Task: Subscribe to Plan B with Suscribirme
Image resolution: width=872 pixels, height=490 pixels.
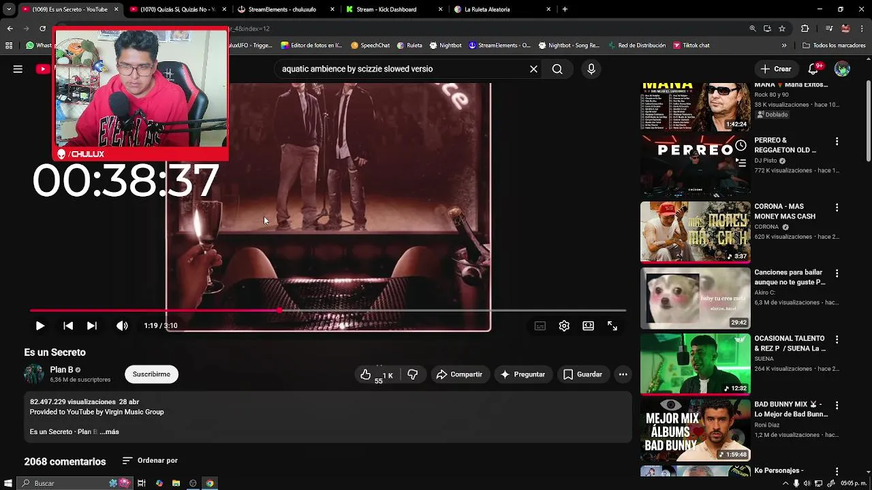Action: (151, 374)
